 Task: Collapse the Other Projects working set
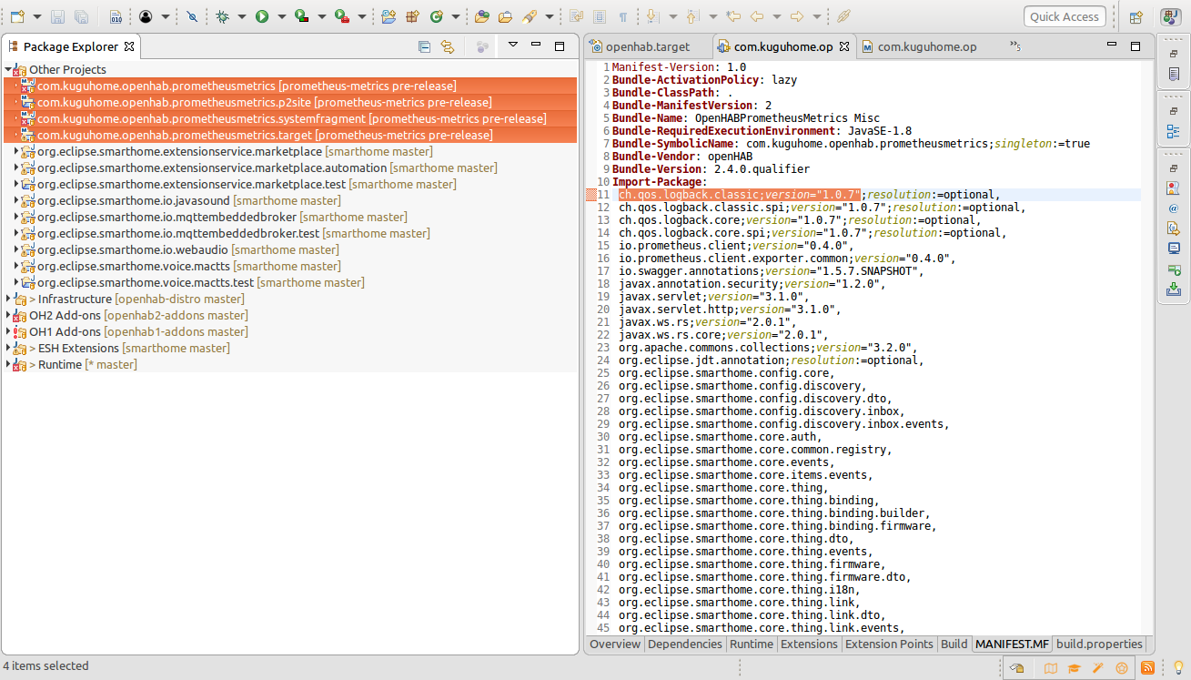tap(8, 69)
